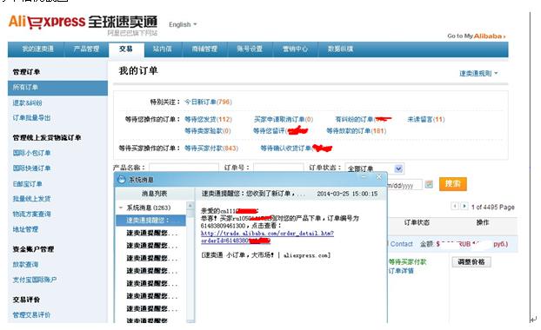Follow the Go to My Alibaba link
Screen dimensions: 541x330
click(x=477, y=36)
